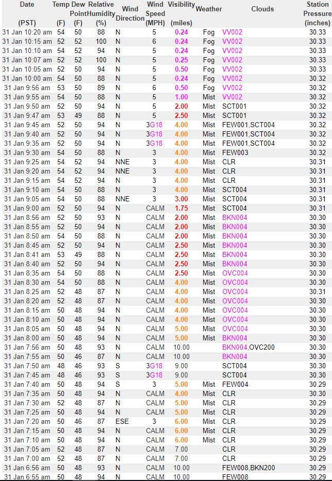Click dew point 49 in the 8:41 am row
The height and width of the screenshot is (481, 332).
coord(78,254)
